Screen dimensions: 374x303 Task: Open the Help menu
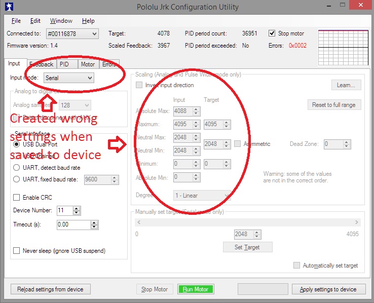coord(88,21)
